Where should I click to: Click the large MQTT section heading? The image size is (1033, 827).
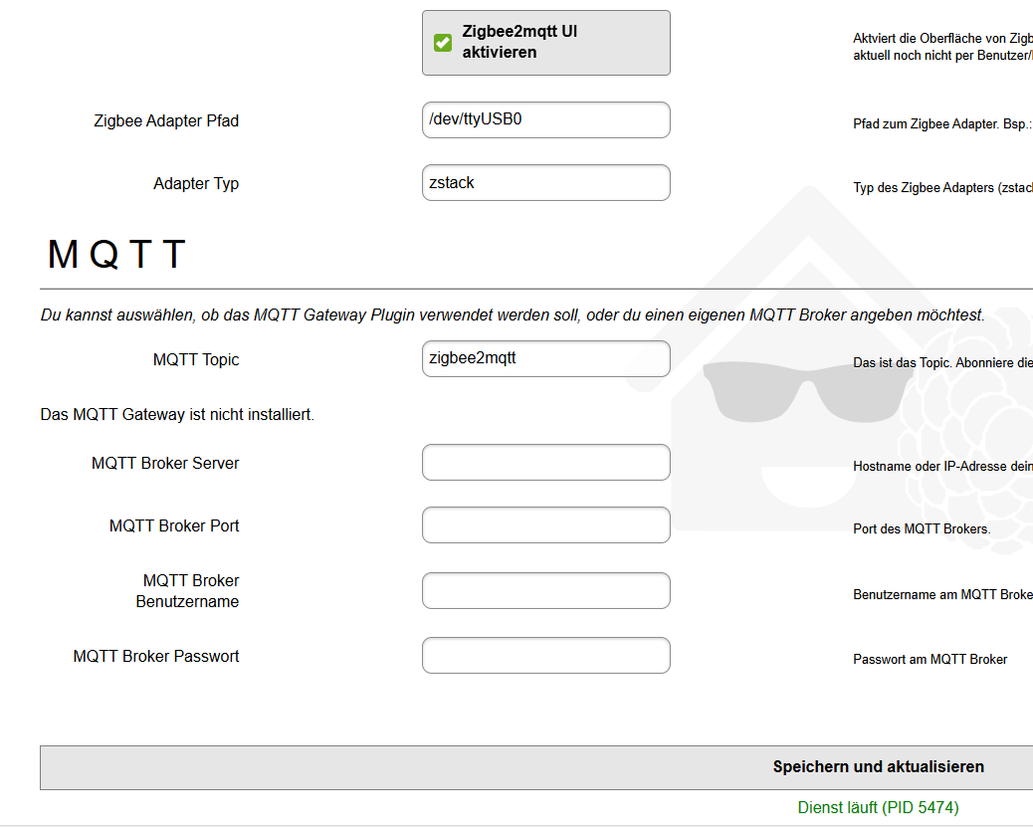pos(116,256)
